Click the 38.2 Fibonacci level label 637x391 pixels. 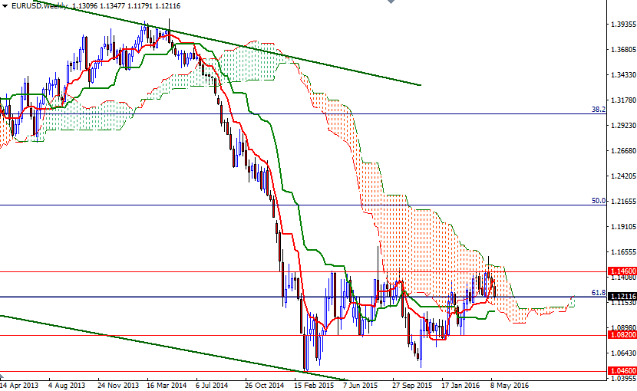[x=599, y=110]
